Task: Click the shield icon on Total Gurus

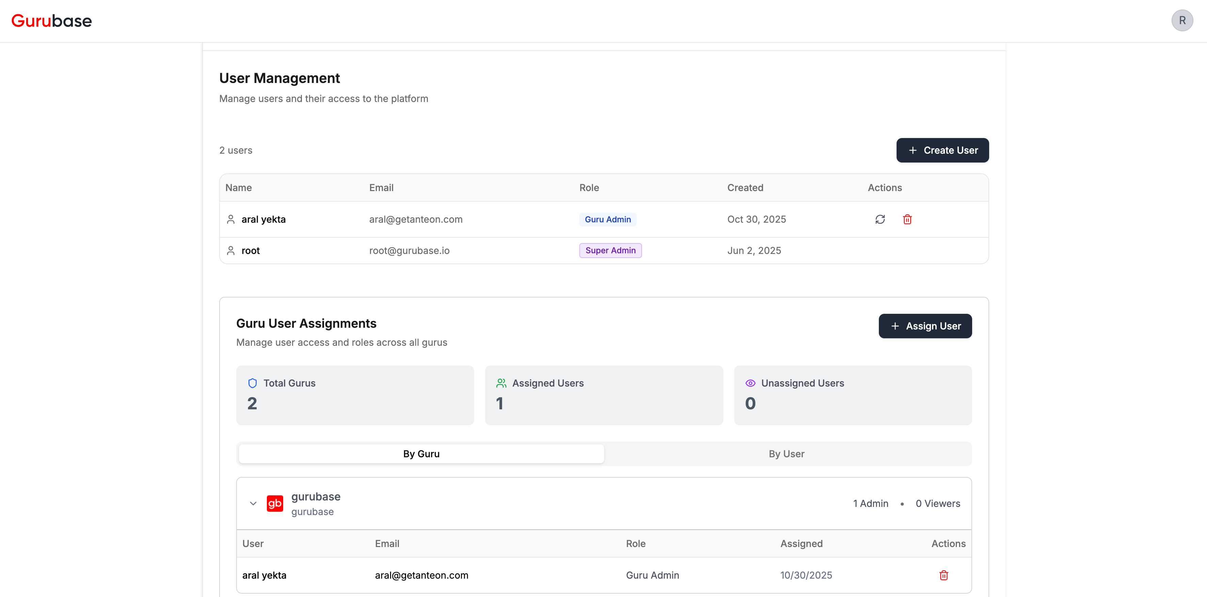Action: [x=252, y=383]
